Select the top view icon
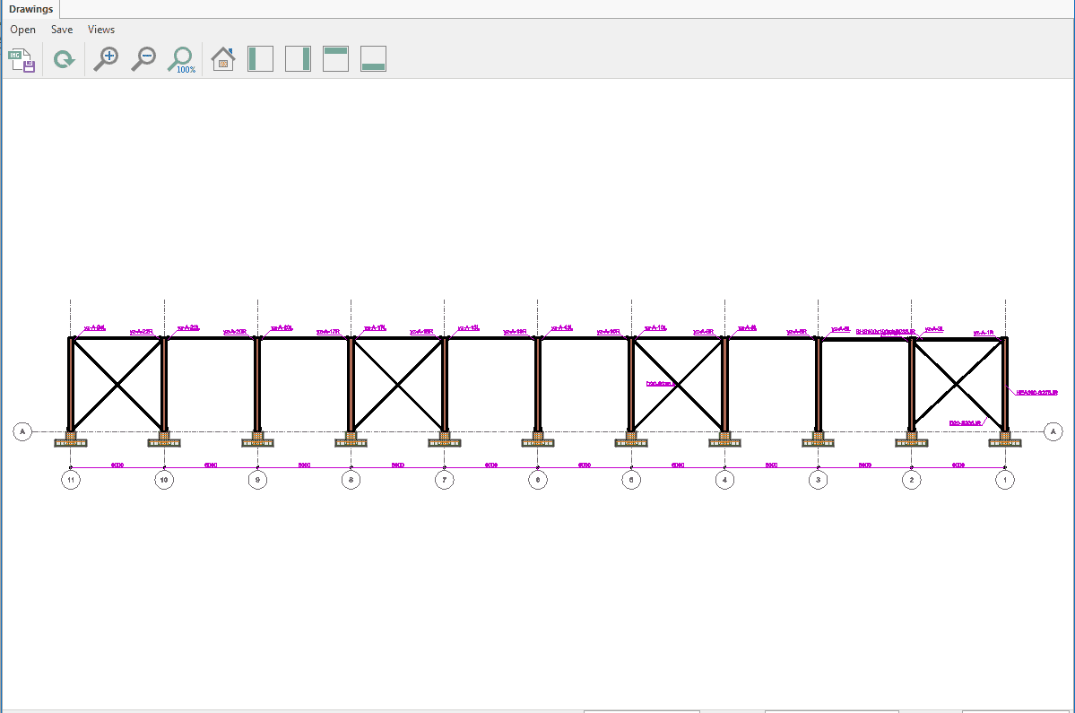 pos(335,59)
